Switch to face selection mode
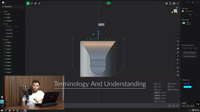Viewport: 200px width, 112px height. 35,3
